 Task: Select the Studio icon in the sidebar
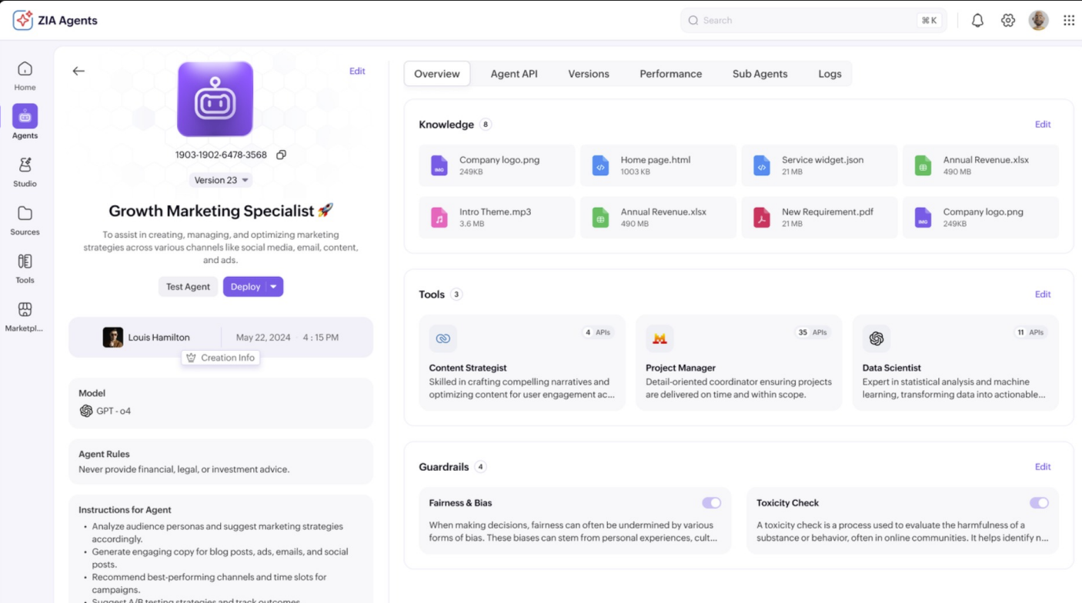point(25,170)
